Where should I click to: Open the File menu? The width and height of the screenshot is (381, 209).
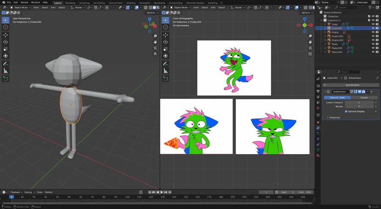9,3
